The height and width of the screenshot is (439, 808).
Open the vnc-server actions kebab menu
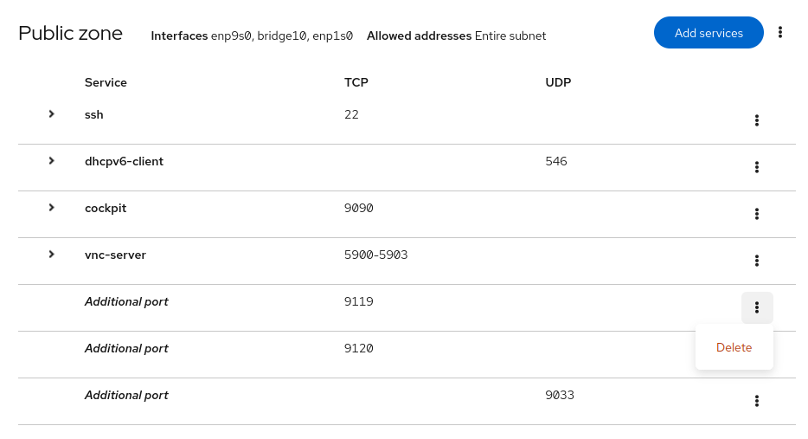coord(757,261)
